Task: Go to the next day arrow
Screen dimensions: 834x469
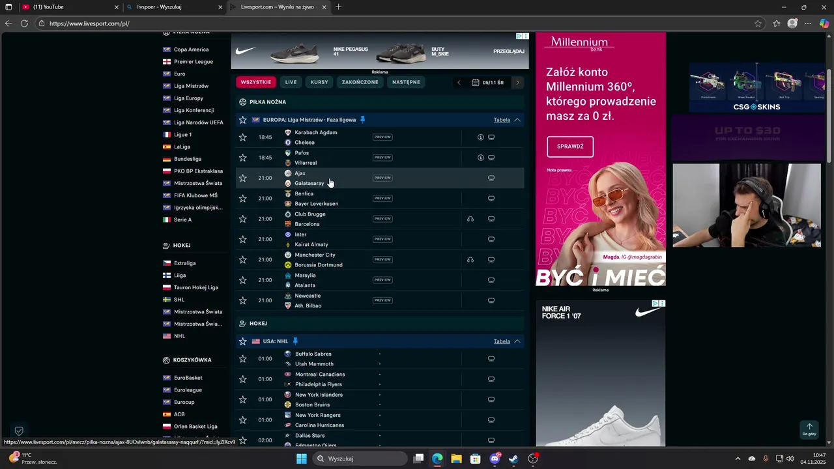Action: pyautogui.click(x=518, y=83)
